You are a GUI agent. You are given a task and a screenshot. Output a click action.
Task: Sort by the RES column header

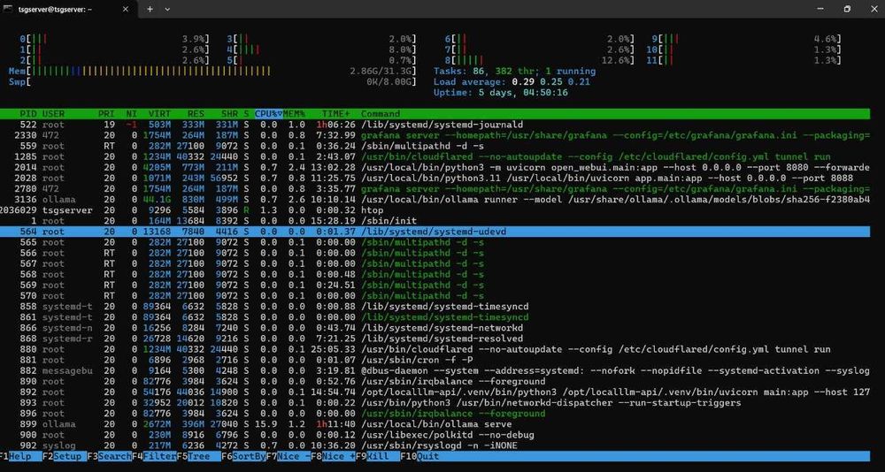pyautogui.click(x=196, y=114)
